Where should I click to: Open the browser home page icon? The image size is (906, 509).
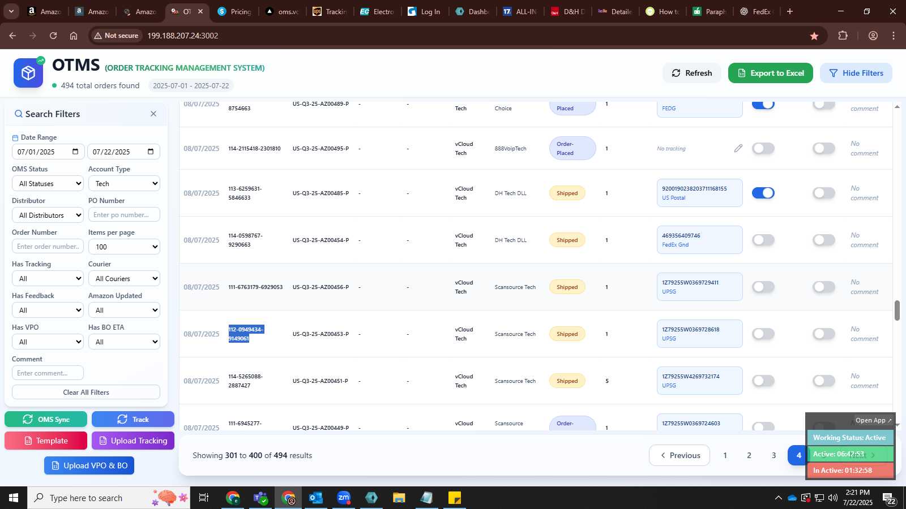(x=74, y=36)
